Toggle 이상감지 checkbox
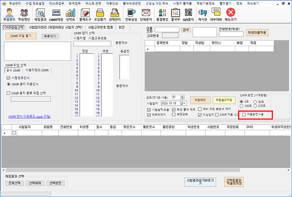 (x=200, y=115)
